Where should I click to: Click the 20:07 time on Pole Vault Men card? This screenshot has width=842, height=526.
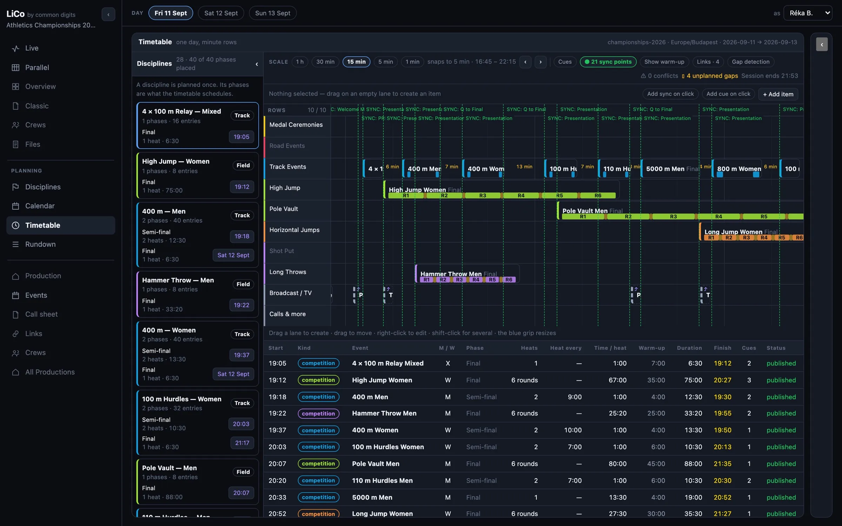(x=241, y=493)
